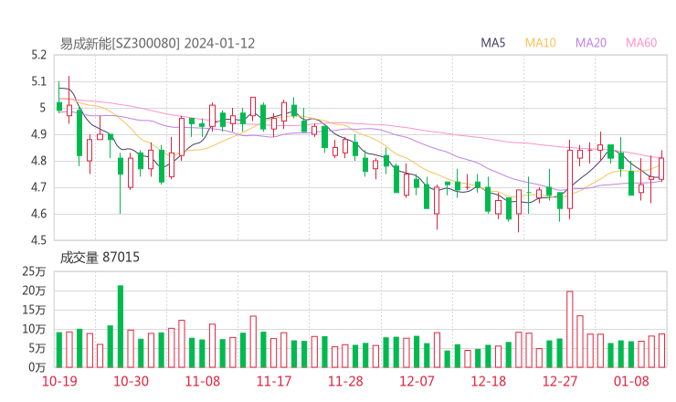676x402 pixels.
Task: Click the 10-19 date label
Action: [59, 381]
